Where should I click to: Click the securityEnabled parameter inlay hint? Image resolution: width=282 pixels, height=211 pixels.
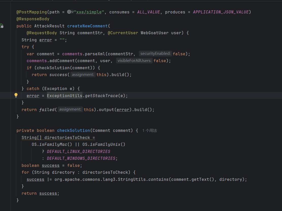point(155,54)
